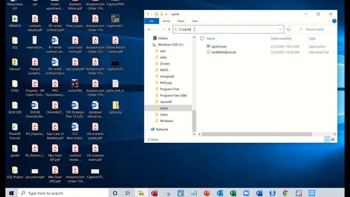Select Windows-SSD (C:) drive in tree

171,45
